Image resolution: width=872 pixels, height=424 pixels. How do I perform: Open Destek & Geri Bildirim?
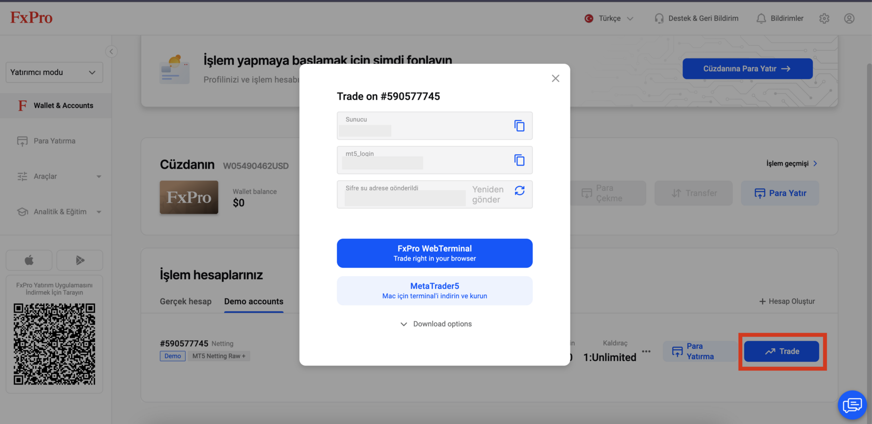click(x=697, y=18)
